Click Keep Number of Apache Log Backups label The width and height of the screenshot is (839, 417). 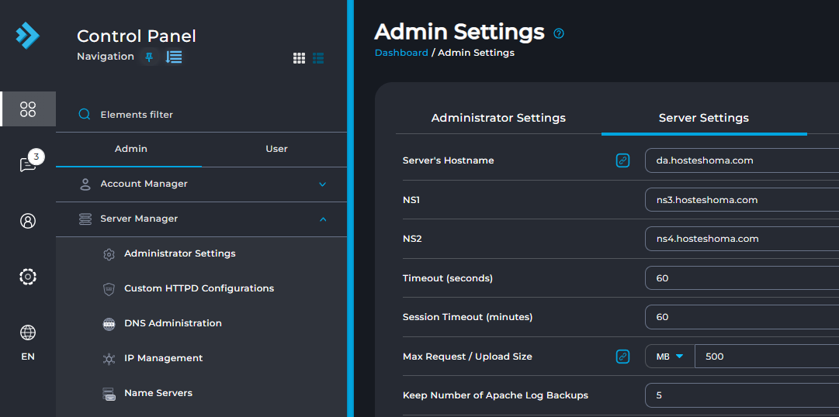click(x=495, y=395)
